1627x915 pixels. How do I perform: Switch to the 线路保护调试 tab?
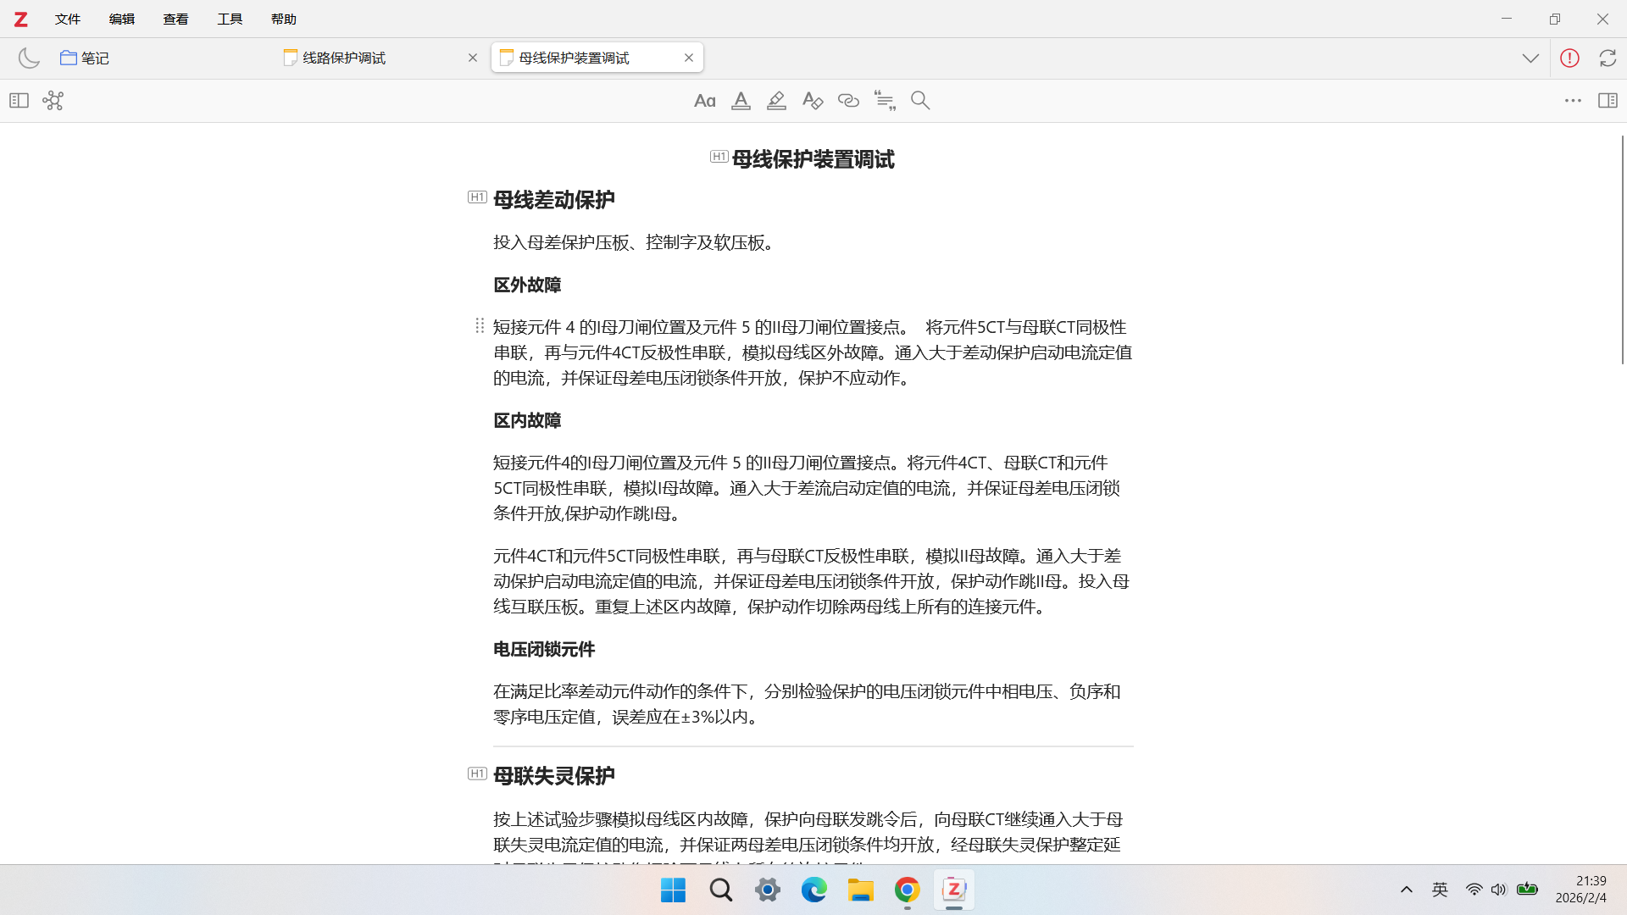click(344, 58)
